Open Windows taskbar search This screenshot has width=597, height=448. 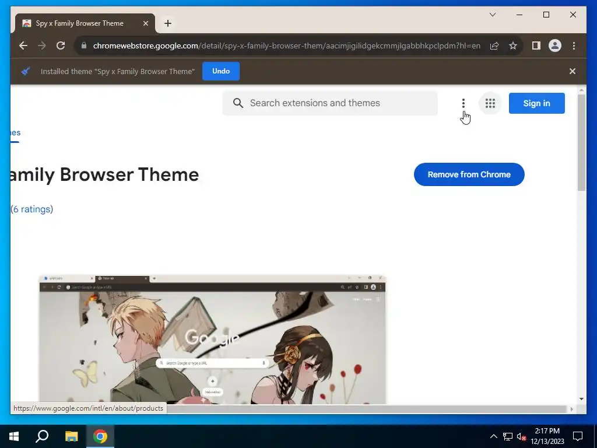(42, 436)
